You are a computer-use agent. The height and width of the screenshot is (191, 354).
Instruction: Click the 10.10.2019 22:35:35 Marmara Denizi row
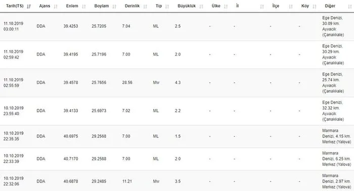pyautogui.click(x=177, y=136)
